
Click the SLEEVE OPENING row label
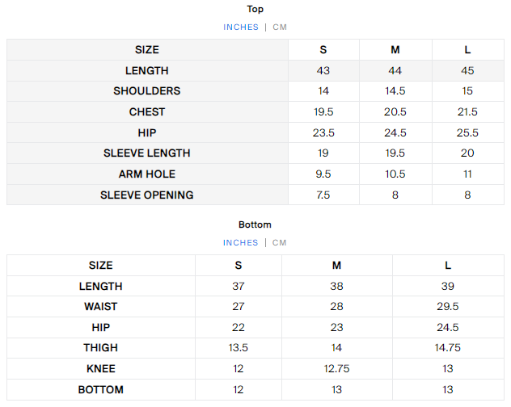pos(147,195)
